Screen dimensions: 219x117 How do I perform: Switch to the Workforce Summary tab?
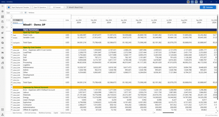(x=45, y=113)
